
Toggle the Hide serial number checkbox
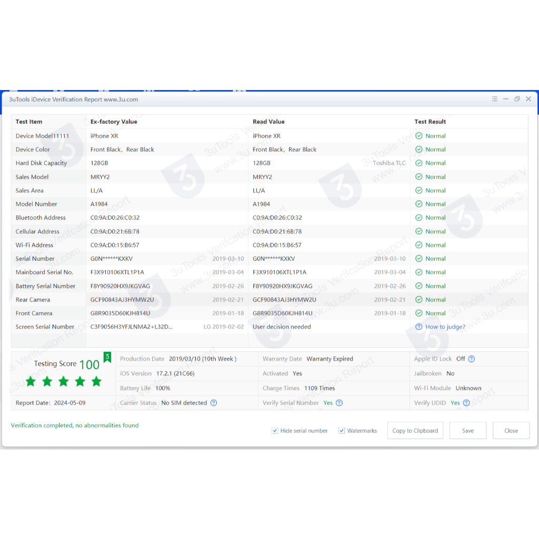point(275,431)
